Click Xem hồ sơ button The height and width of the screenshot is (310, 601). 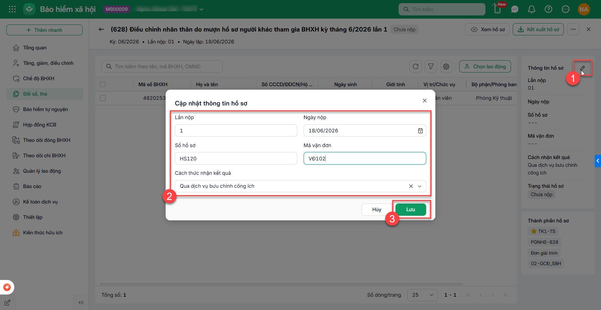click(487, 29)
